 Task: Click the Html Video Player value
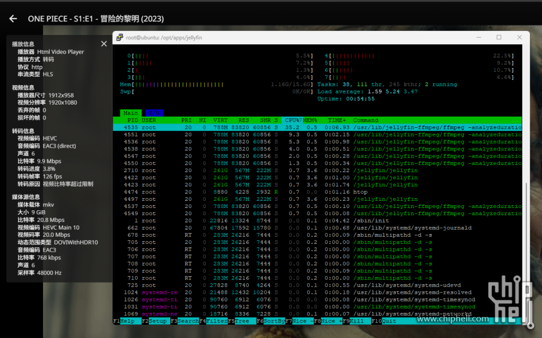(60, 52)
